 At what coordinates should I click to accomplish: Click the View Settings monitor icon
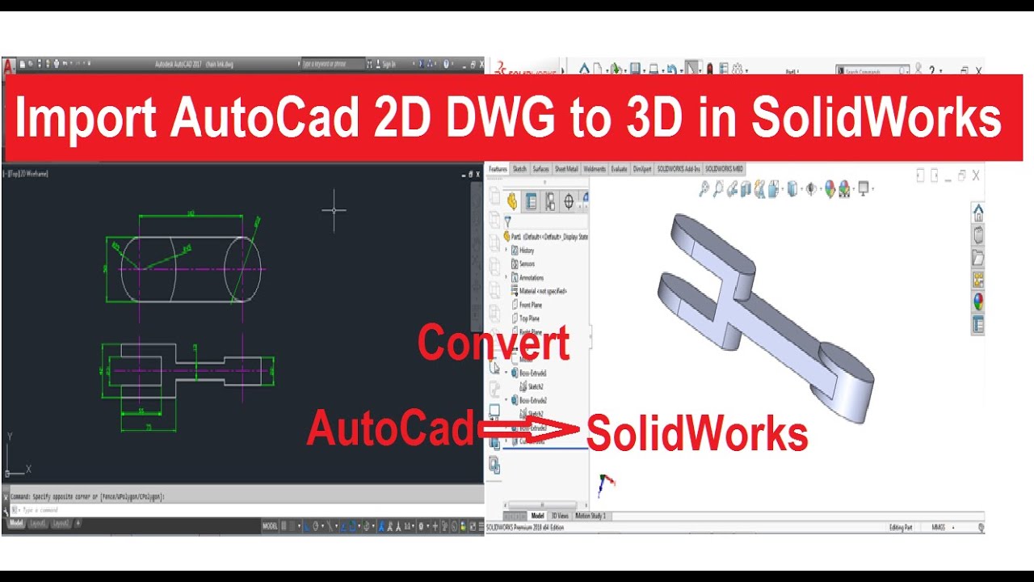pyautogui.click(x=864, y=188)
